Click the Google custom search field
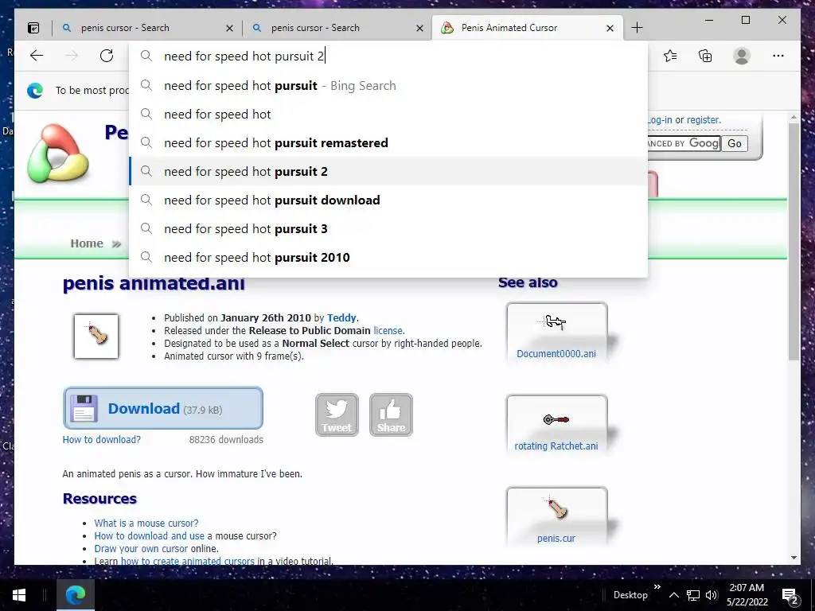This screenshot has width=815, height=611. (683, 143)
